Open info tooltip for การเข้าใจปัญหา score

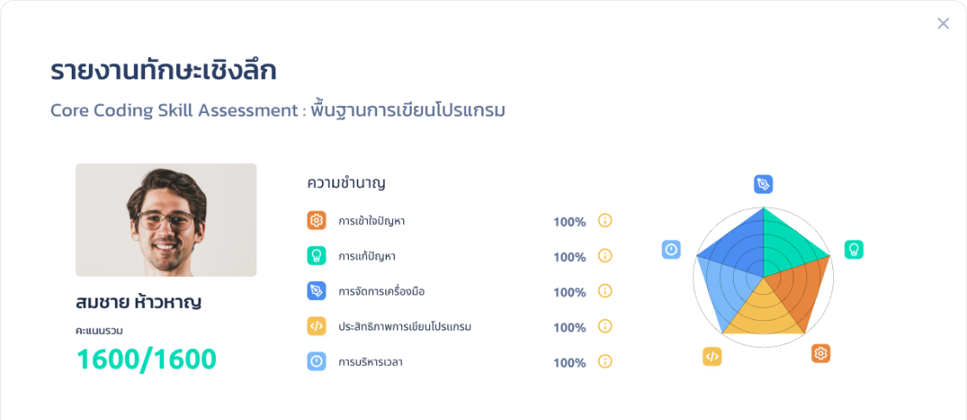(605, 221)
